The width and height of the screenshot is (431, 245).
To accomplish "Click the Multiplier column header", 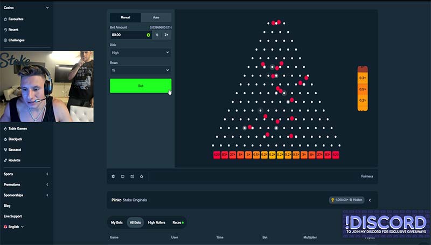I will (x=310, y=237).
